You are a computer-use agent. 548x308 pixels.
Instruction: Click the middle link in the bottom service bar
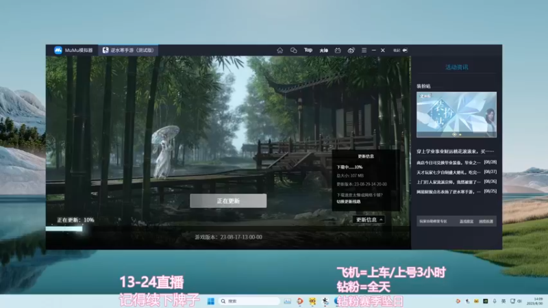coord(466,221)
